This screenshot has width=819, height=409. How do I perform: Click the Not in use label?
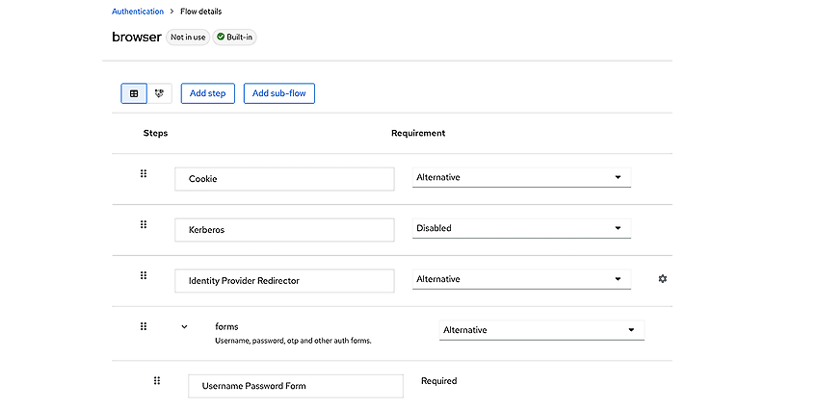pyautogui.click(x=188, y=38)
